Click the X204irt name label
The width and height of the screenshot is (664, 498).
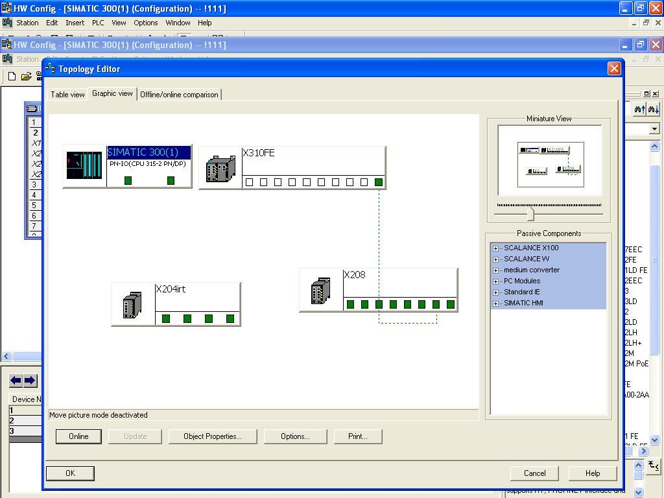tap(171, 289)
